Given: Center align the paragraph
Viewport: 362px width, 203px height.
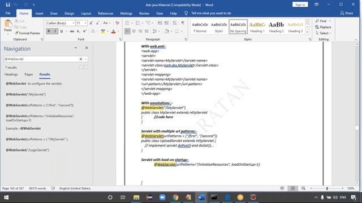Looking at the screenshot, I should (133, 31).
